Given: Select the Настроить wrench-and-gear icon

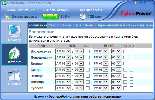Looking at the screenshot, I should [x=14, y=53].
